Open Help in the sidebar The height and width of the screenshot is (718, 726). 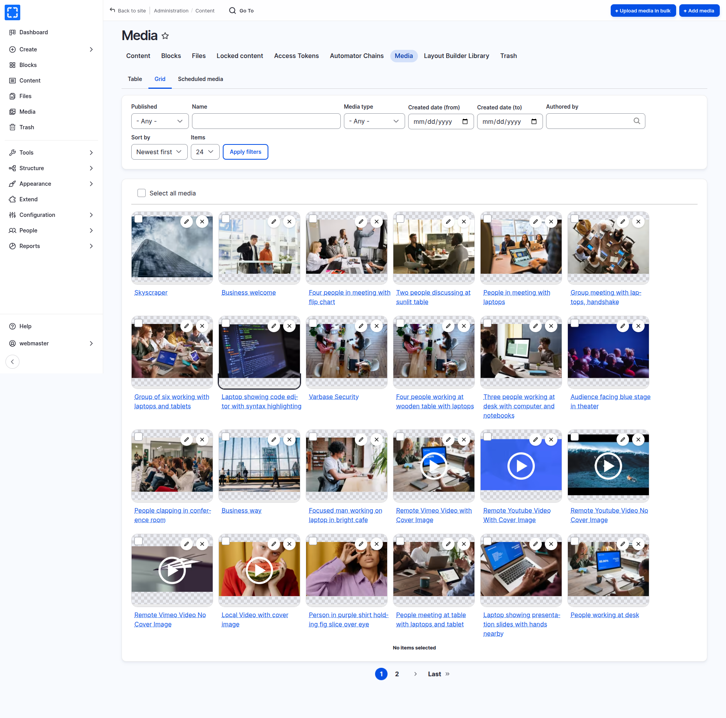coord(25,326)
